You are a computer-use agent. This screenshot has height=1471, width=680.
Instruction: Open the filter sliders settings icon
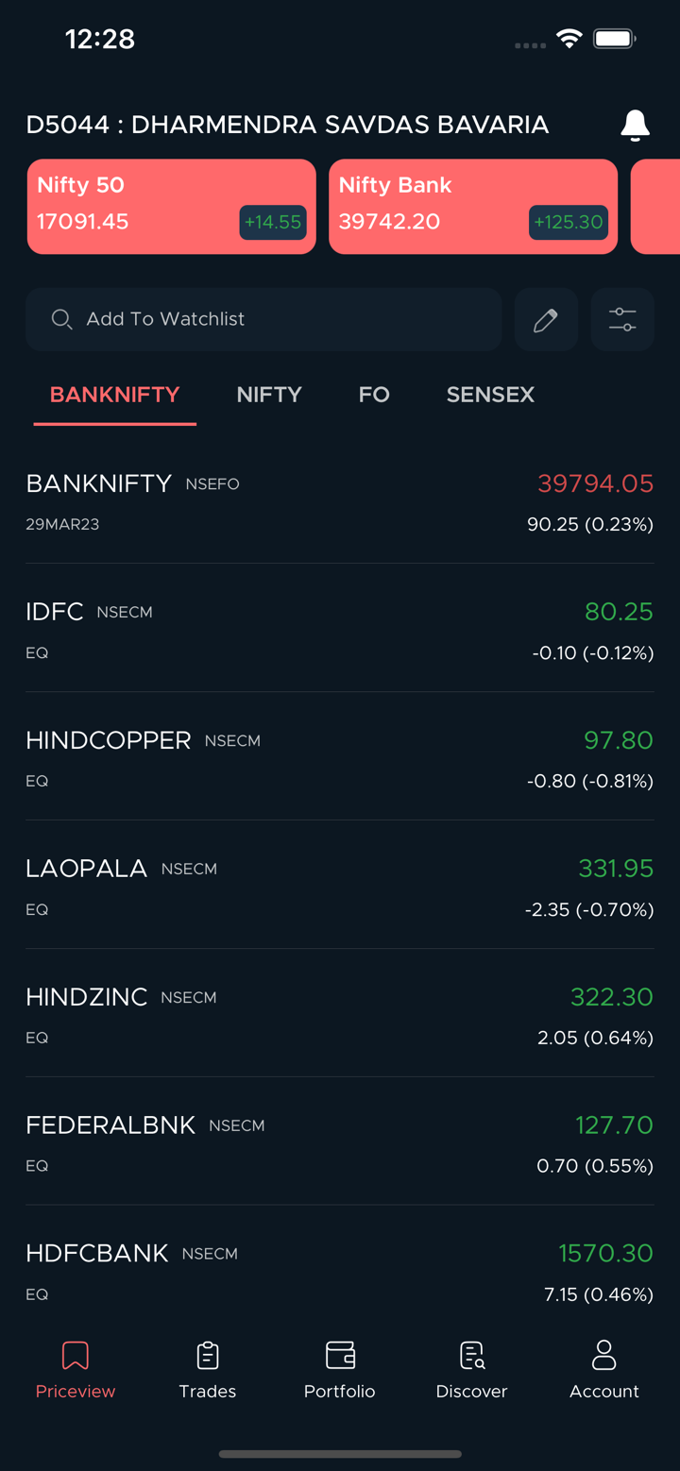coord(622,320)
